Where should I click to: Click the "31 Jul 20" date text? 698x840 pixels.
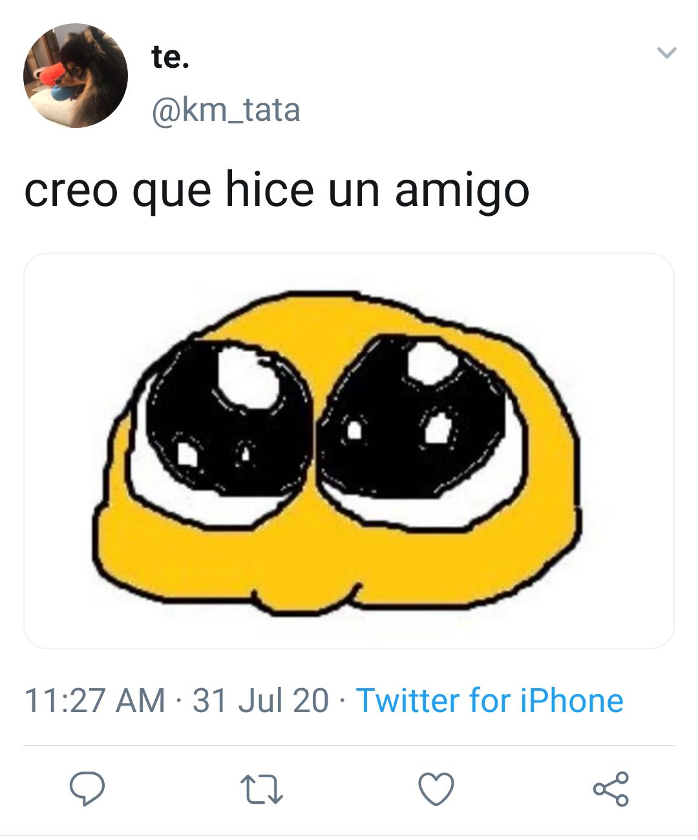click(260, 700)
